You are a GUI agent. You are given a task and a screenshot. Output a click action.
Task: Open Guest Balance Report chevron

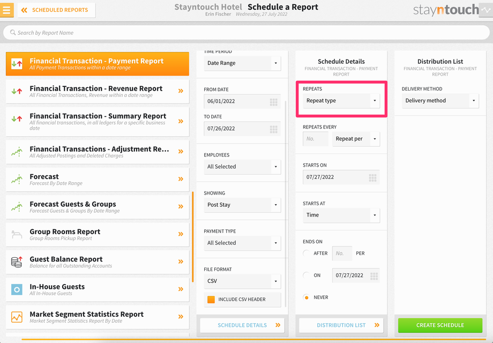pyautogui.click(x=181, y=262)
